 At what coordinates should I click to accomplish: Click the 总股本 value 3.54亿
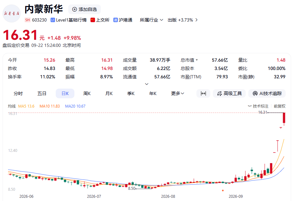[x=221, y=68]
